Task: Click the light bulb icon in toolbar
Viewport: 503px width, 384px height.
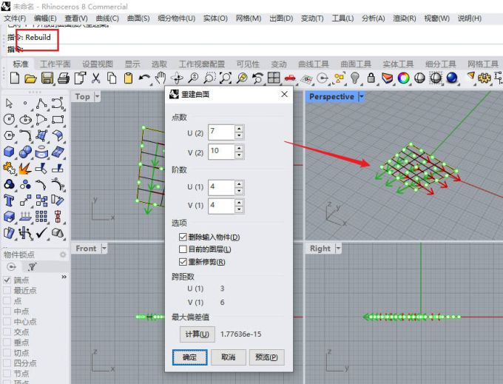Action: 355,78
